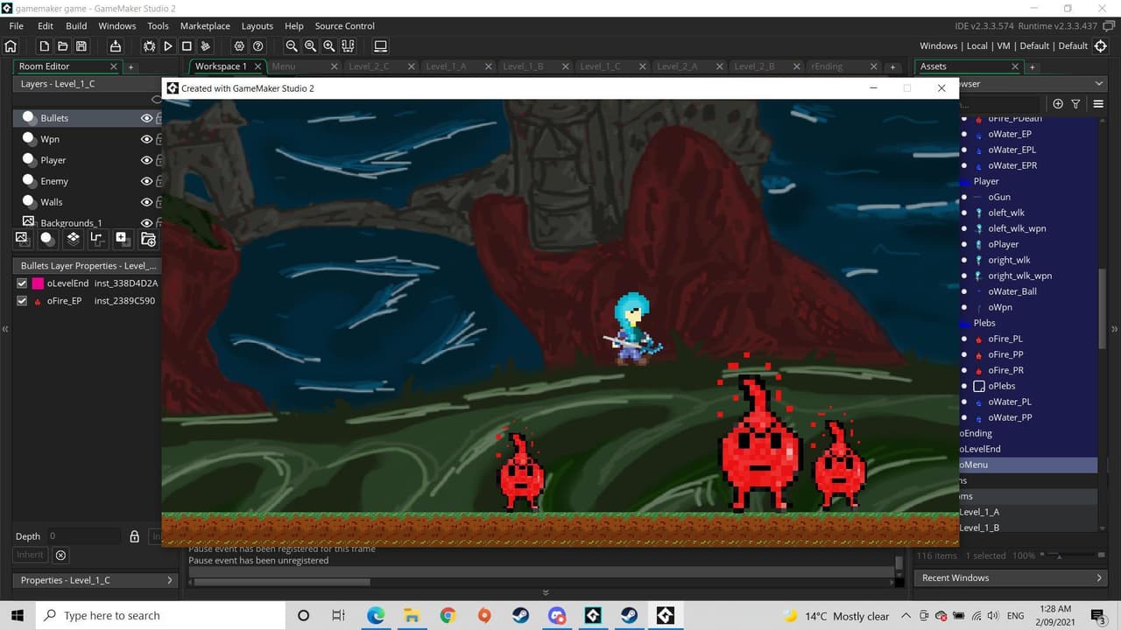
Task: Toggle the docks visibility toolbar icon
Action: pyautogui.click(x=348, y=46)
